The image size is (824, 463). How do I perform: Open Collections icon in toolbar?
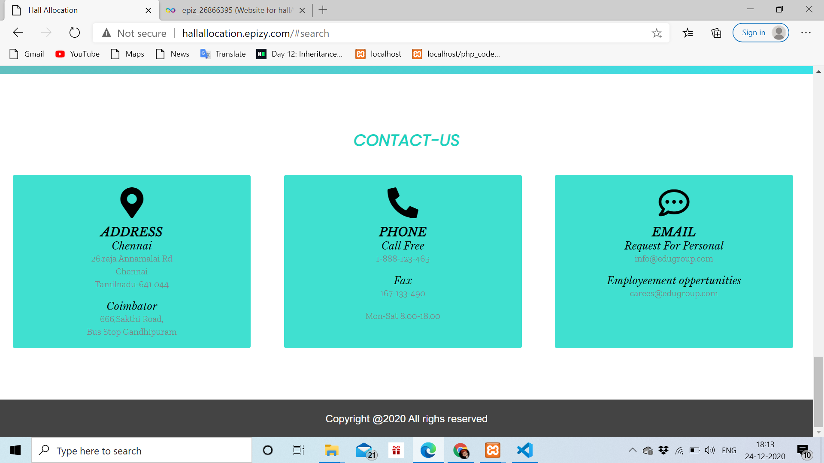pyautogui.click(x=716, y=33)
